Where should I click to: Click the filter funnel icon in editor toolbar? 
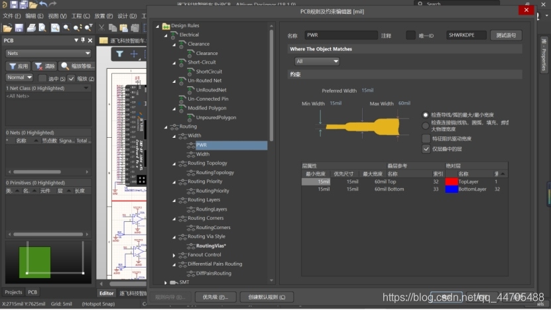pos(119,54)
